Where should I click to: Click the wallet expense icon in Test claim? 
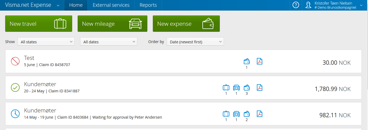pyautogui.click(x=247, y=61)
